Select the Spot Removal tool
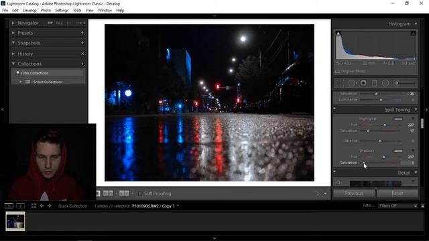429x241 pixels. (352, 83)
